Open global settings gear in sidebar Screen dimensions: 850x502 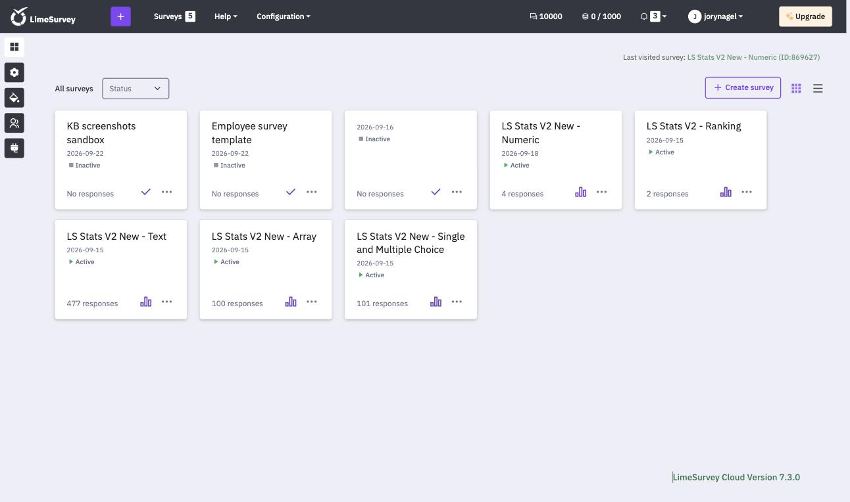[x=14, y=72]
